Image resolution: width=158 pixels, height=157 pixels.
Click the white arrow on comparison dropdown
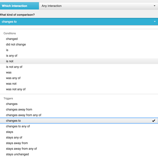point(155,22)
